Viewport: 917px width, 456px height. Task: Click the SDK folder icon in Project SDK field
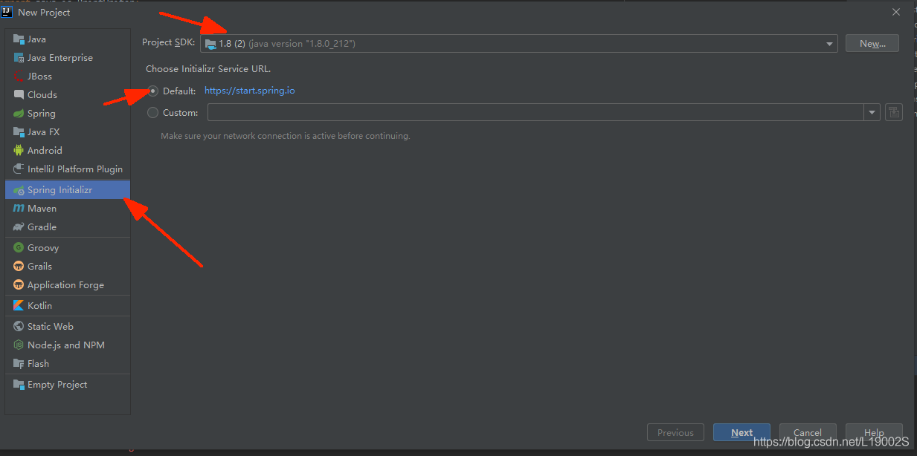210,44
